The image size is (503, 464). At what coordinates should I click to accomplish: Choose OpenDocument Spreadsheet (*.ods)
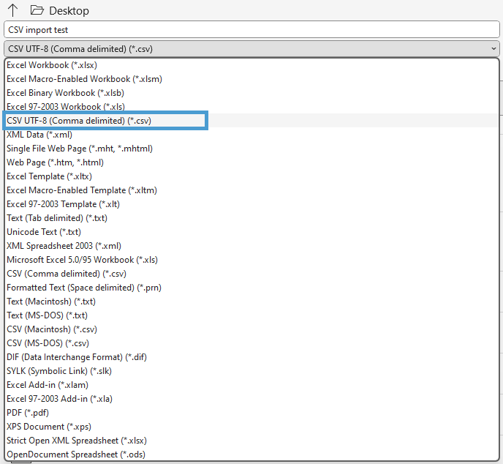pyautogui.click(x=251, y=454)
